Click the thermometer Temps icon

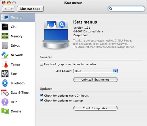pos(5,64)
